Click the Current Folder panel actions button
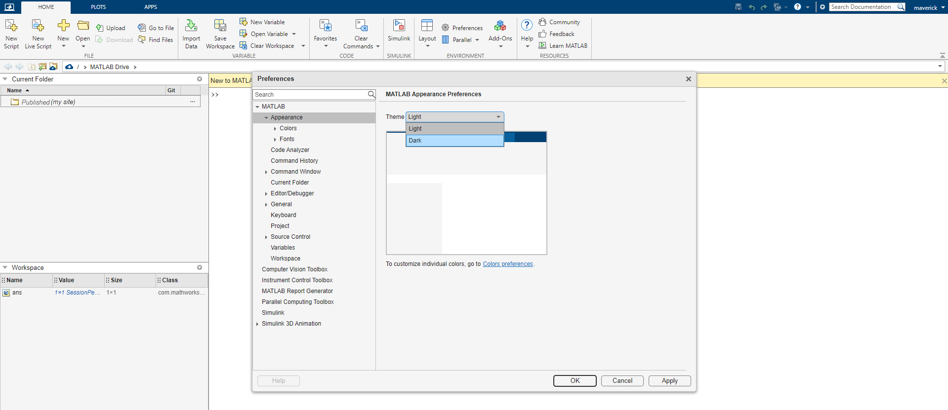 pyautogui.click(x=200, y=79)
